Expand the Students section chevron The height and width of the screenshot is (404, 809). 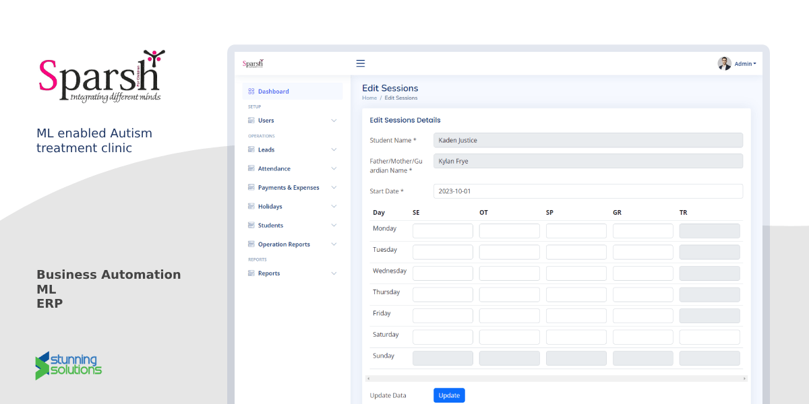coord(334,225)
